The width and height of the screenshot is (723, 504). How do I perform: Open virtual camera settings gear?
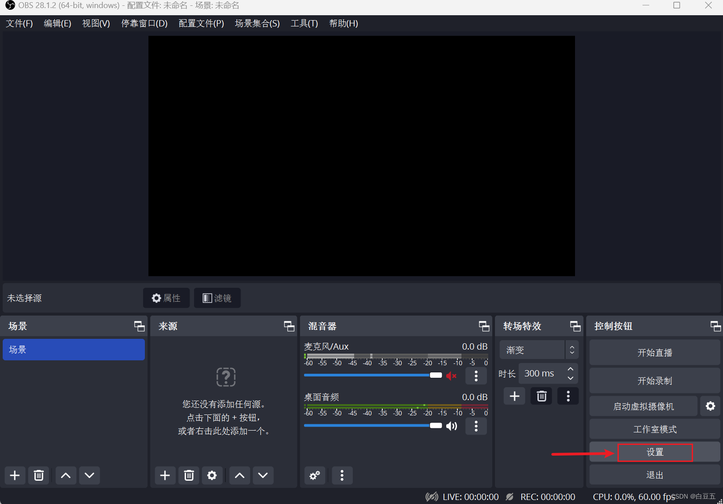point(710,406)
